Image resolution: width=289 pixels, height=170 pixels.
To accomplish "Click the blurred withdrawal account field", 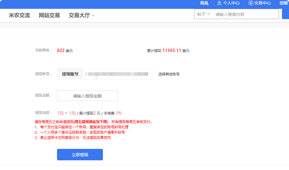I will (x=118, y=74).
